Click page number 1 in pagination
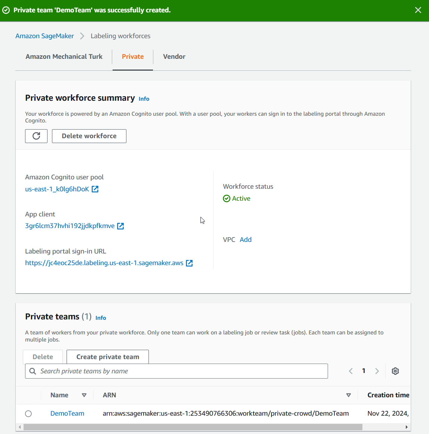Viewport: 429px width, 434px height. coord(364,371)
